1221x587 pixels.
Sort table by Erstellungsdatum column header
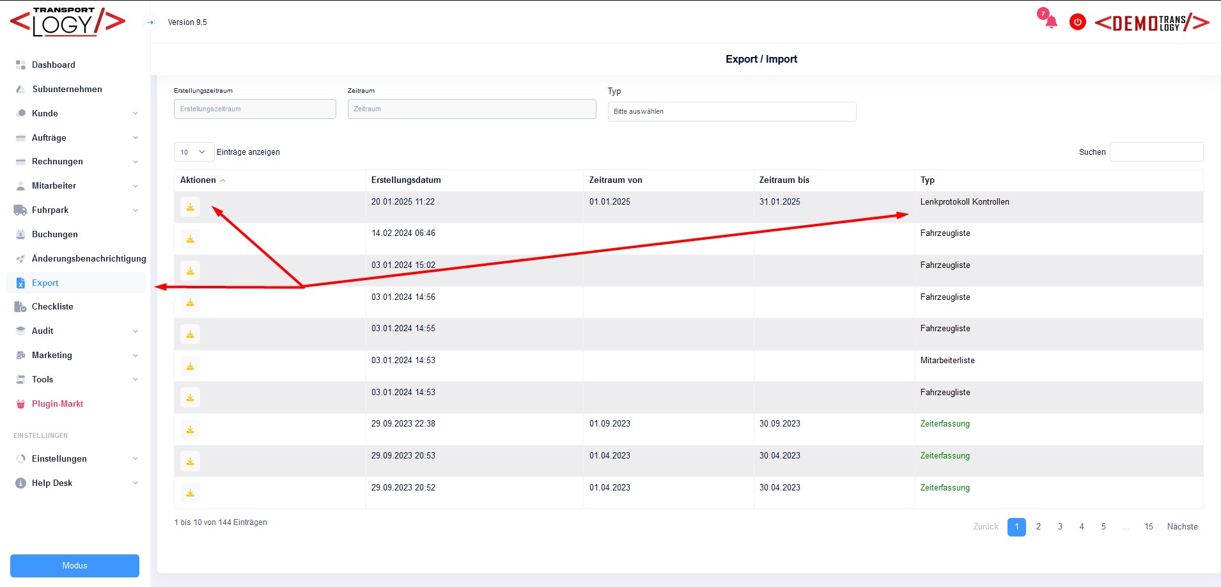click(x=406, y=180)
